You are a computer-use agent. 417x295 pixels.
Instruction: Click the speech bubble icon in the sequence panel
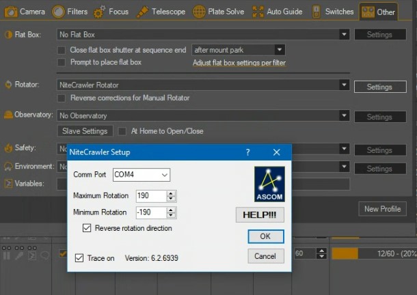click(x=44, y=256)
